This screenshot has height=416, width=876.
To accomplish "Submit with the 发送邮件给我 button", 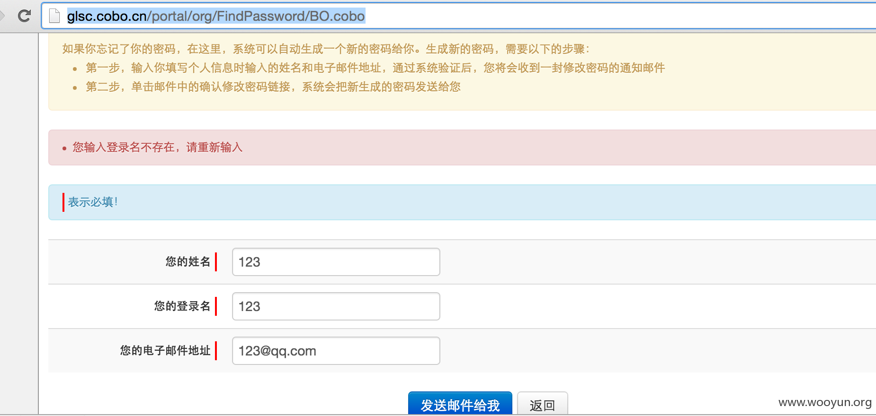I will point(460,404).
